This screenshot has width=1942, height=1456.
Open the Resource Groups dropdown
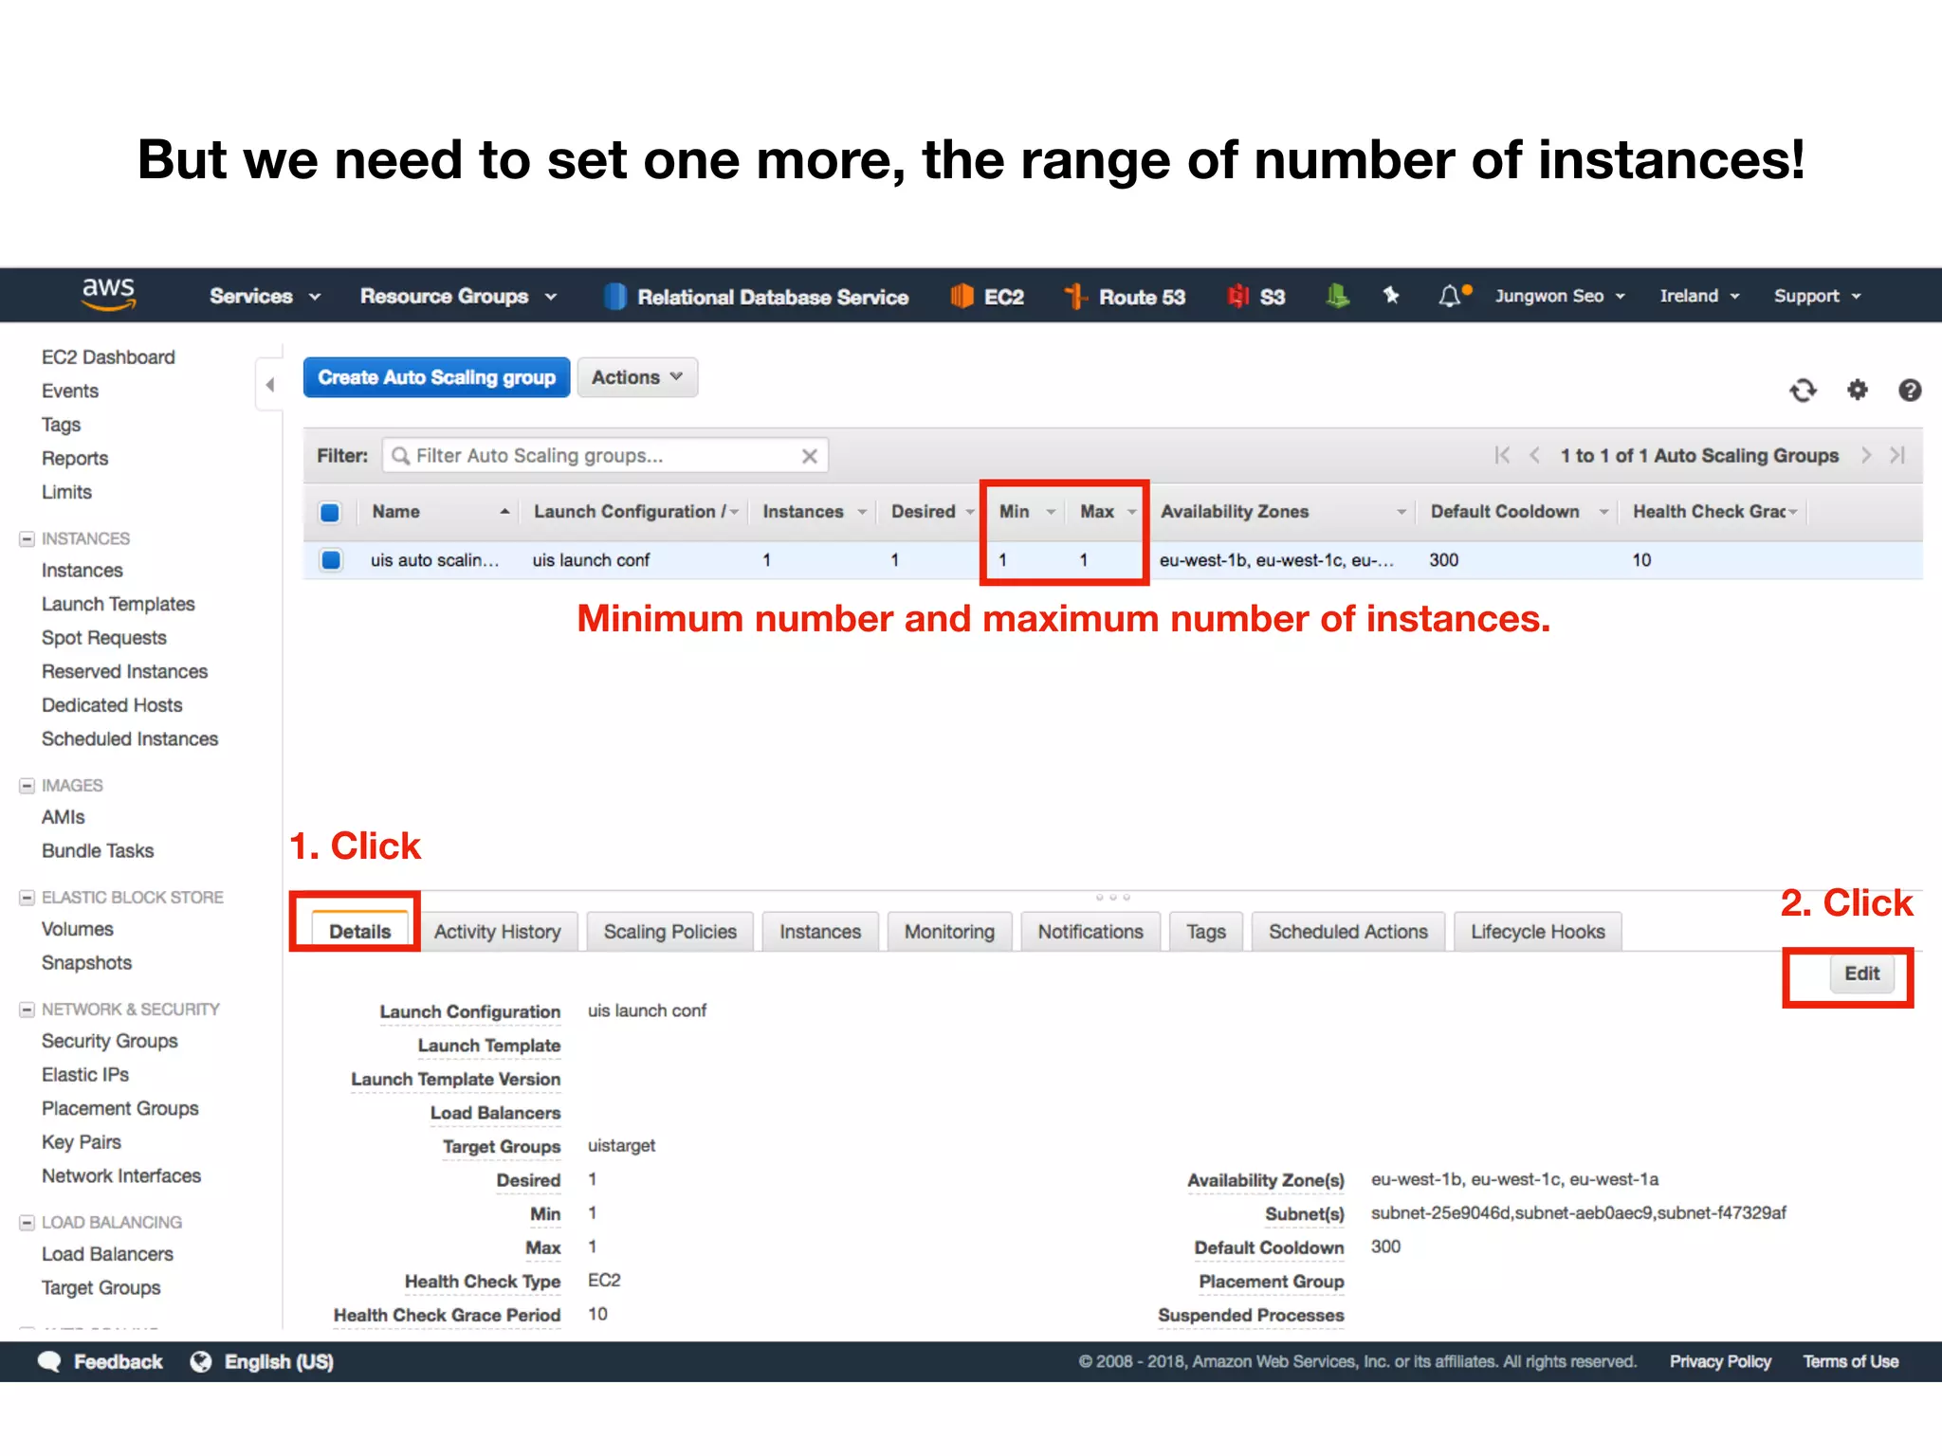point(458,297)
